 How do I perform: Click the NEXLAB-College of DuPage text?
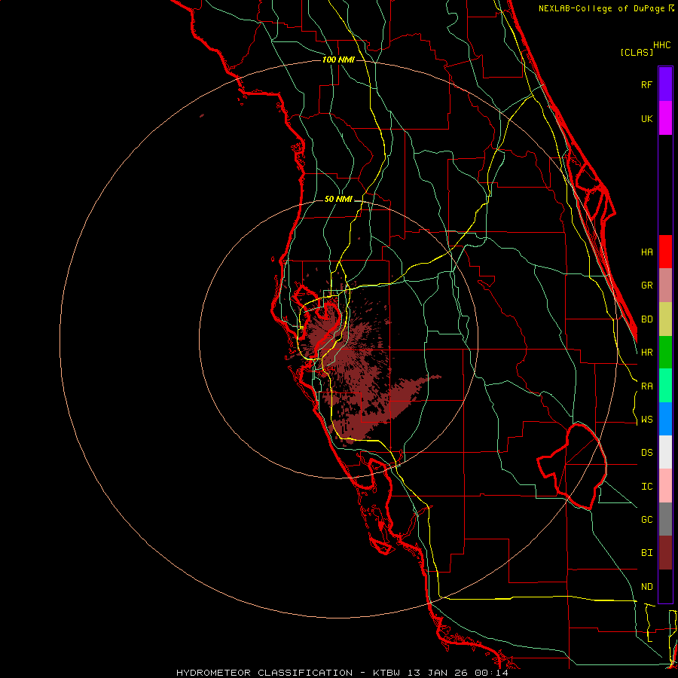tap(603, 8)
